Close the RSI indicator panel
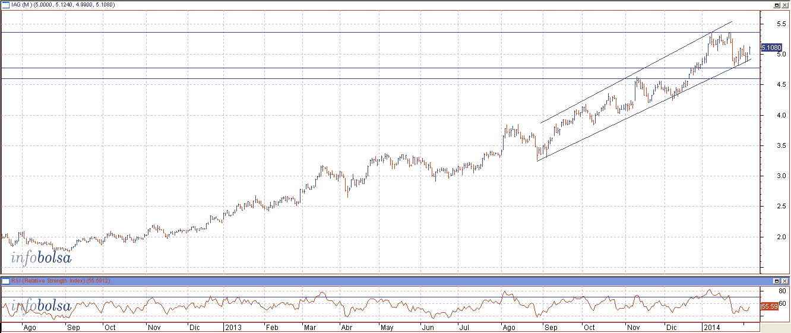This screenshot has width=791, height=333. 784,280
